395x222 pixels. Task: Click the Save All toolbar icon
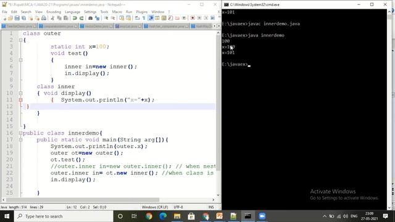(23, 18)
